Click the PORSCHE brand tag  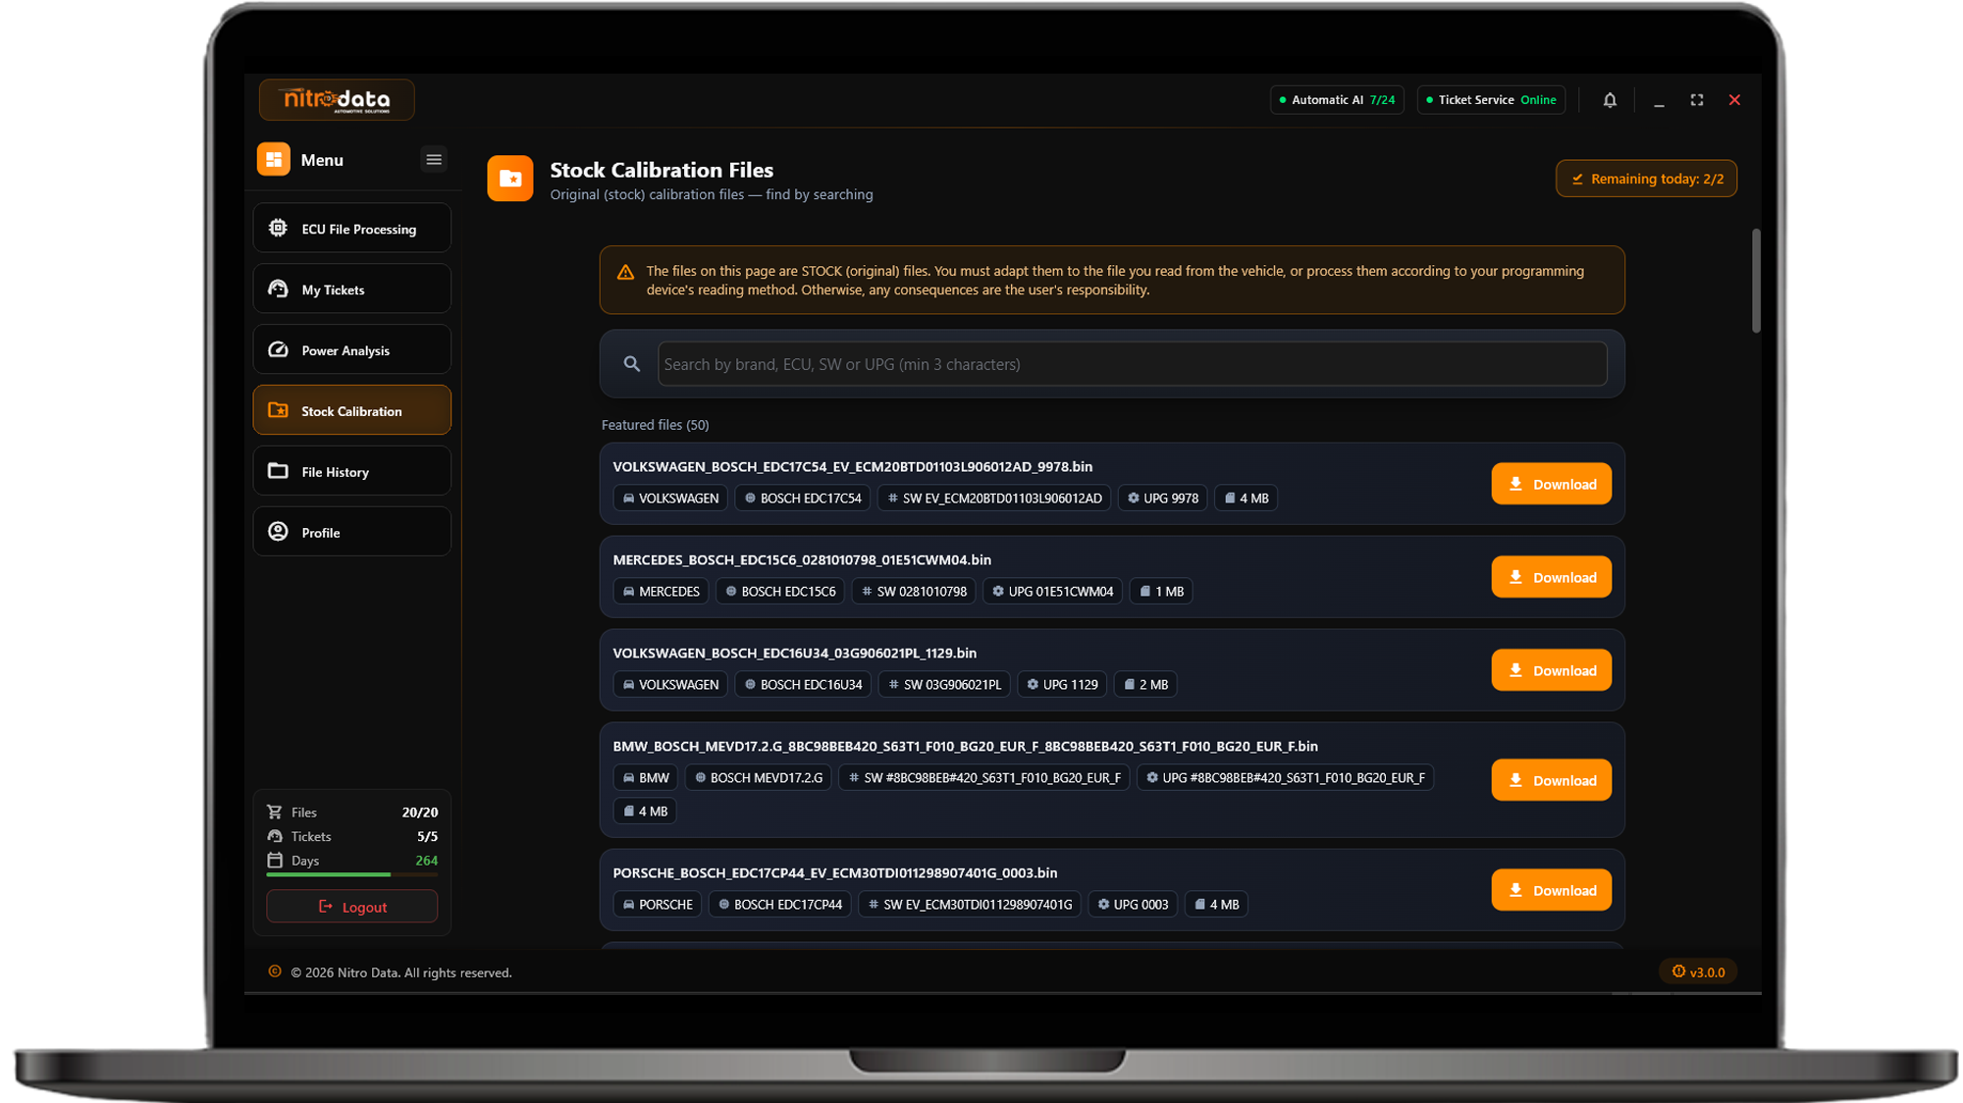(x=658, y=905)
